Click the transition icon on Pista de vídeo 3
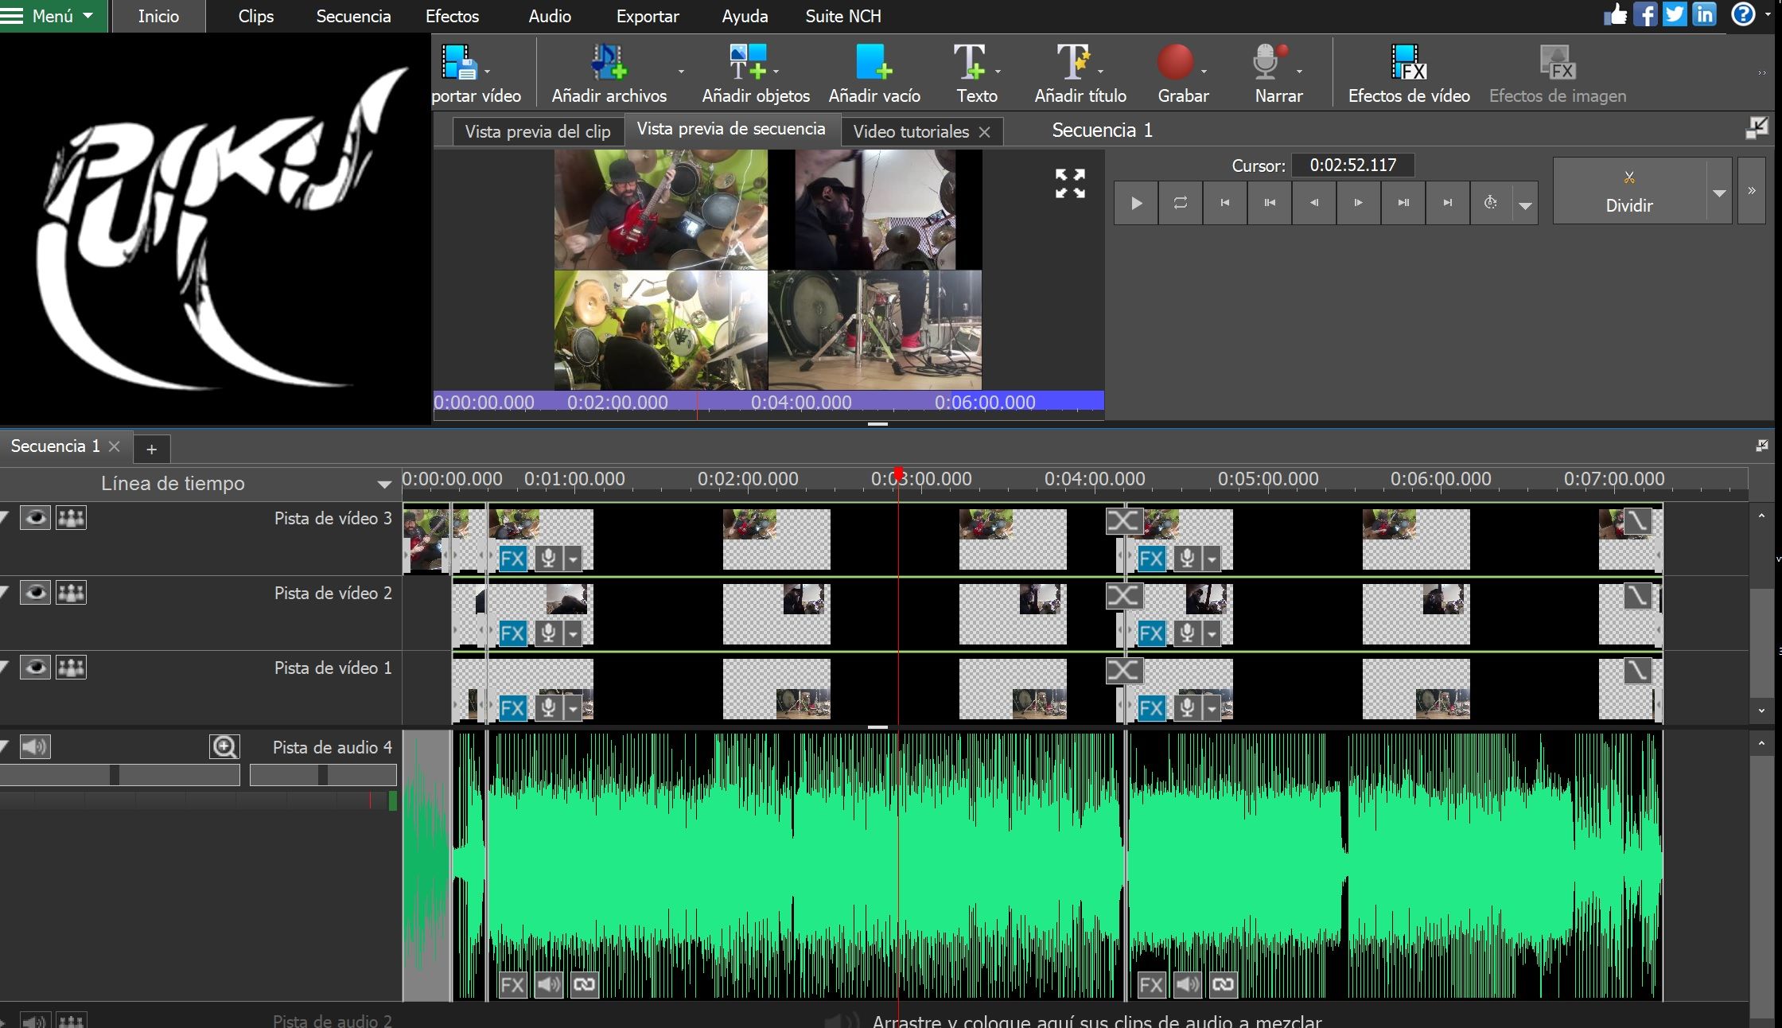Image resolution: width=1782 pixels, height=1028 pixels. (1124, 521)
